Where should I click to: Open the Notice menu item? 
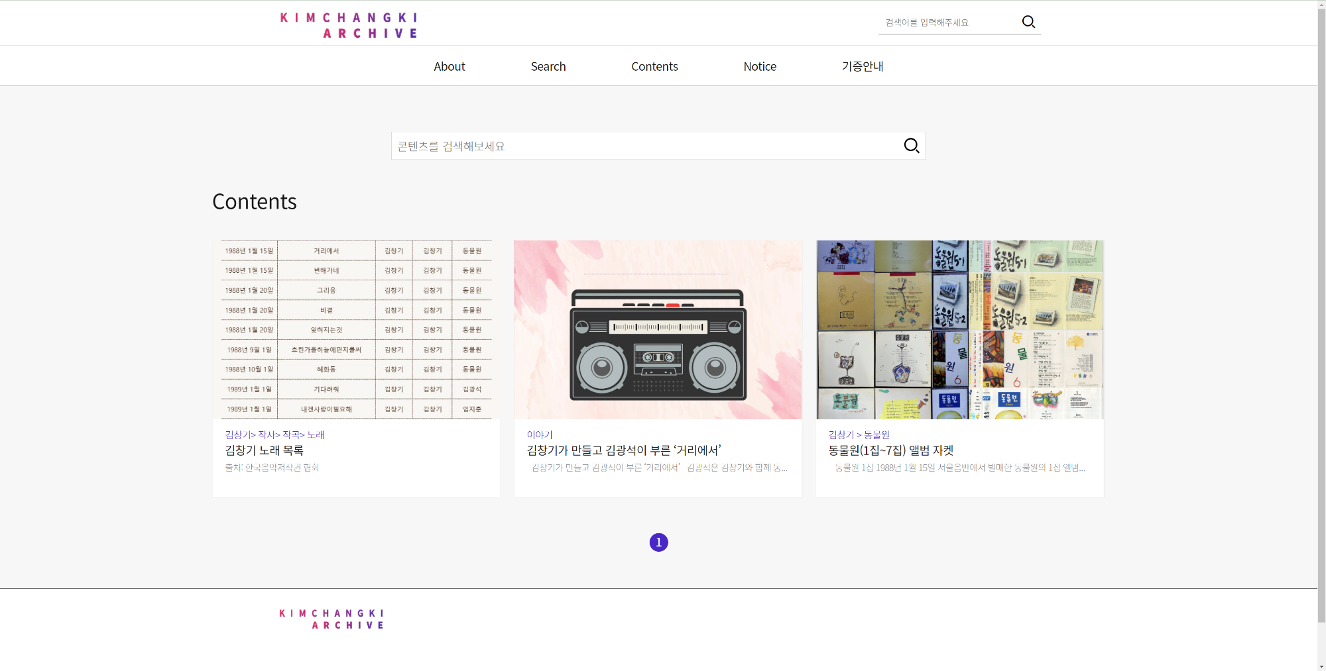pos(760,66)
